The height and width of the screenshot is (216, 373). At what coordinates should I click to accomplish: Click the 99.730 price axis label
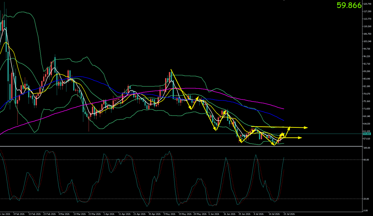click(367, 49)
